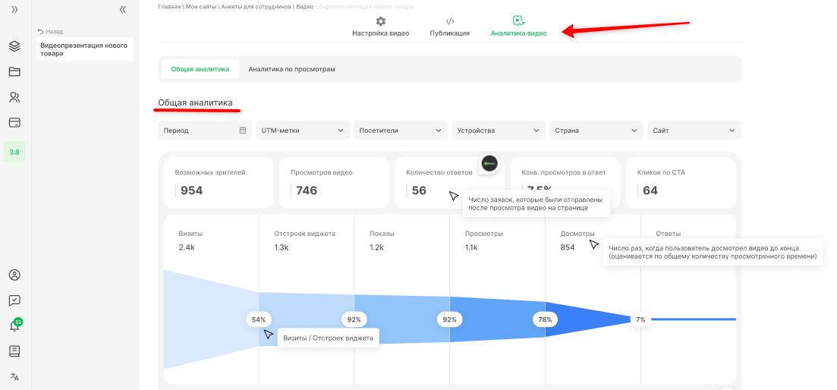Open the checkmark message icon in sidebar

click(14, 300)
